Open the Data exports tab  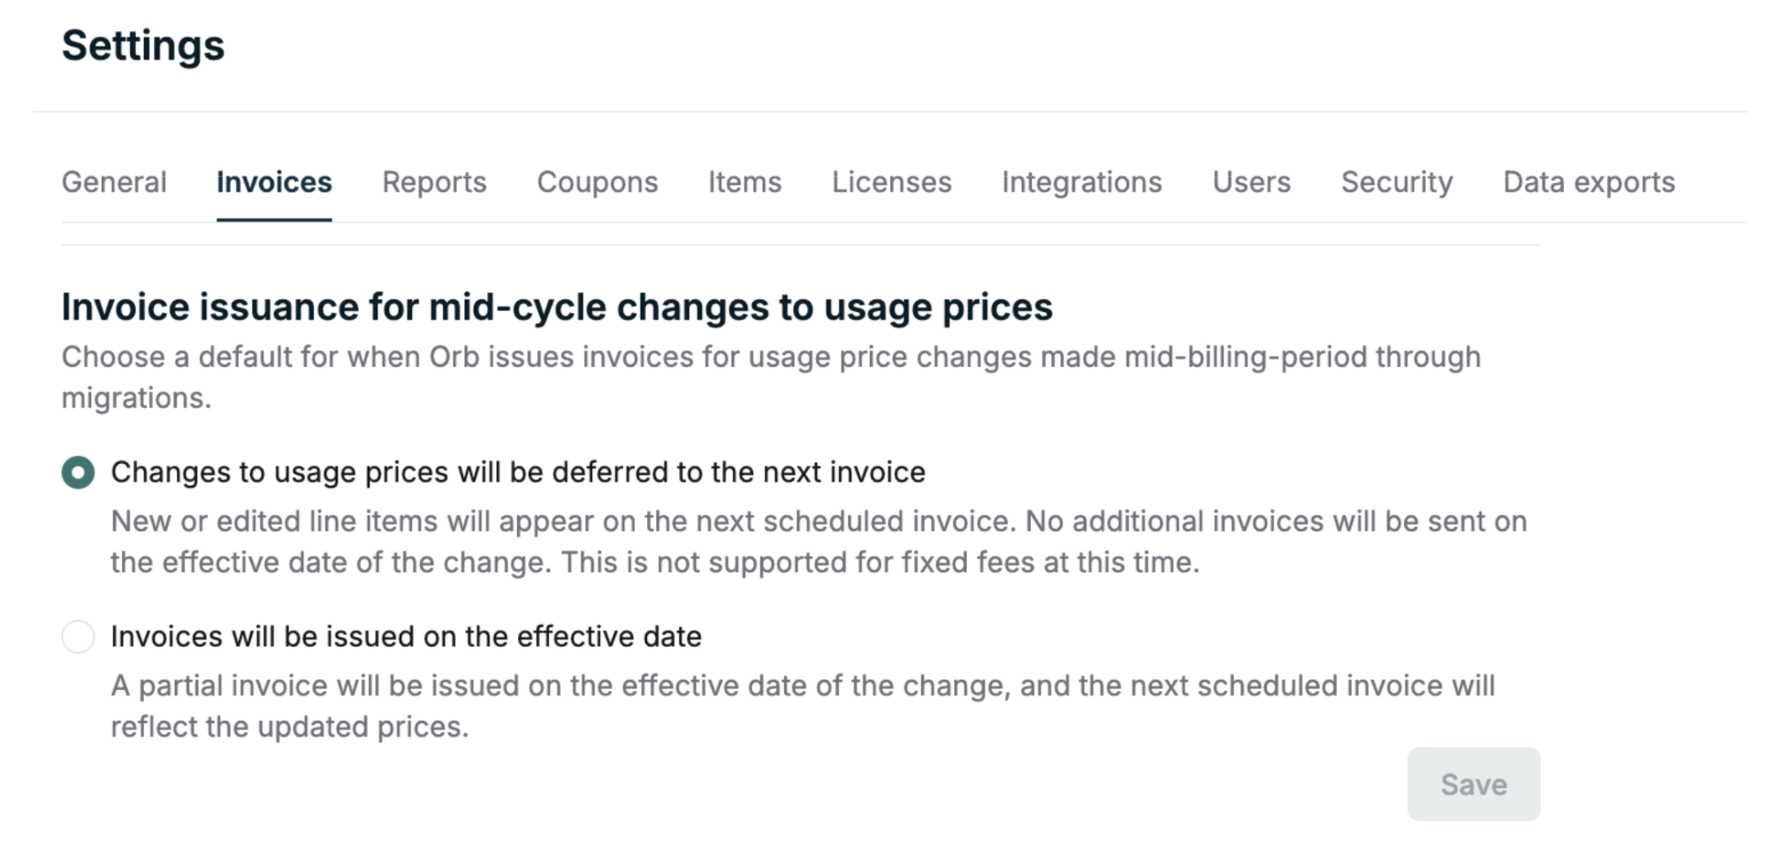point(1589,182)
